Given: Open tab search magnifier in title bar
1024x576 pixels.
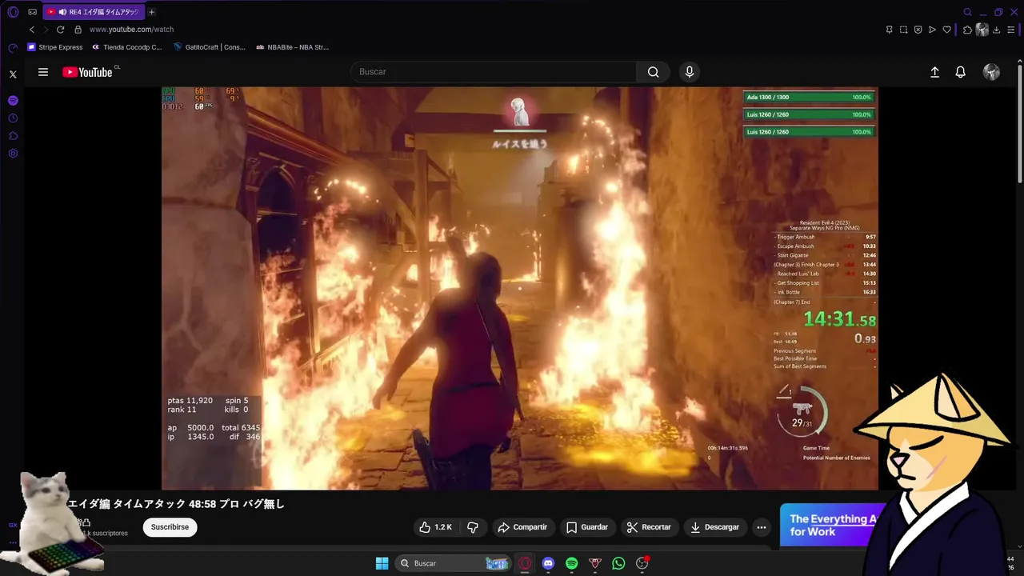Looking at the screenshot, I should coord(968,12).
